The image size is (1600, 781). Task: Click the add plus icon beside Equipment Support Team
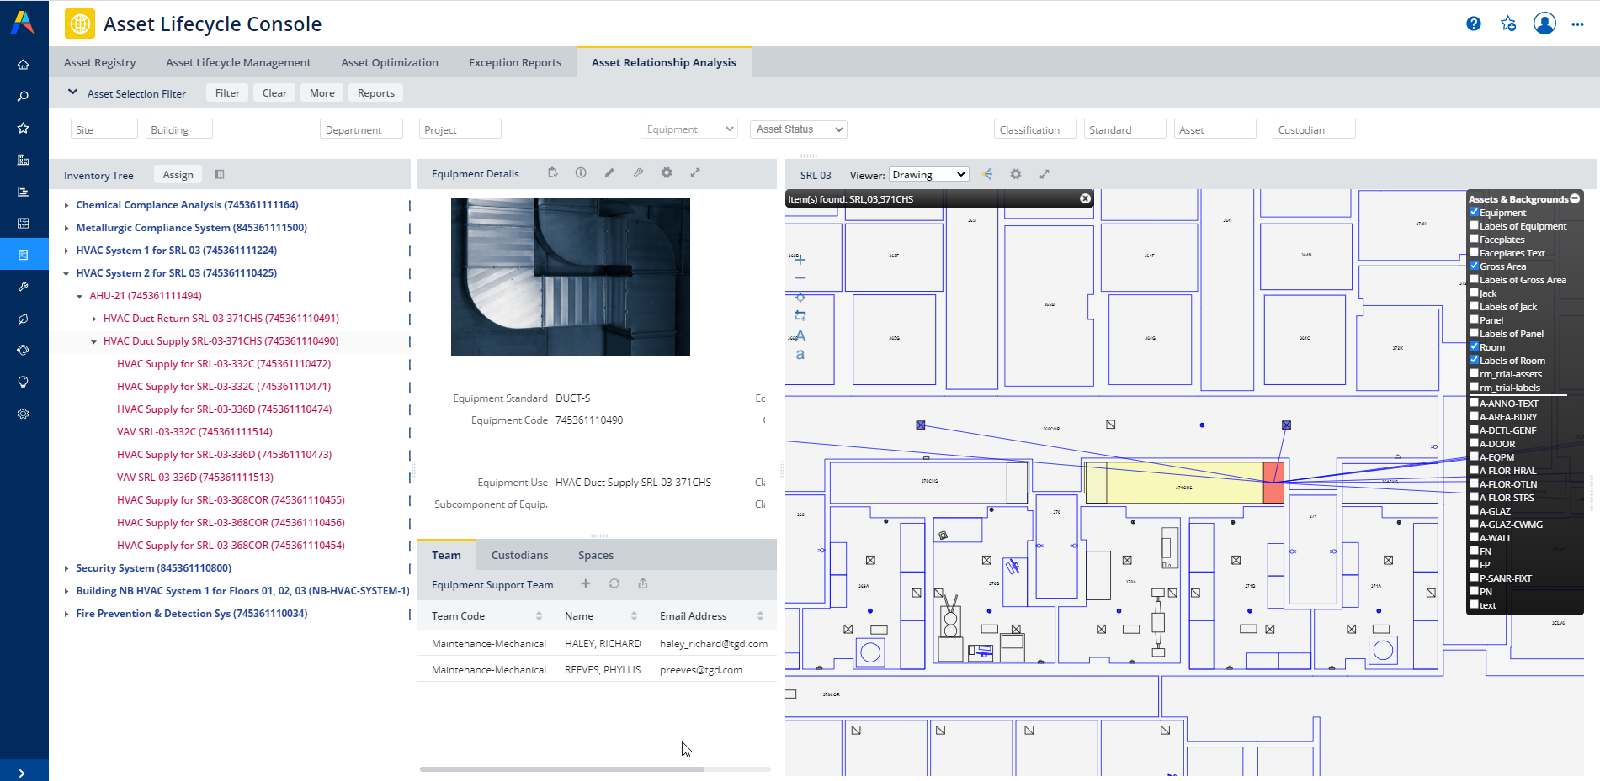pos(586,584)
